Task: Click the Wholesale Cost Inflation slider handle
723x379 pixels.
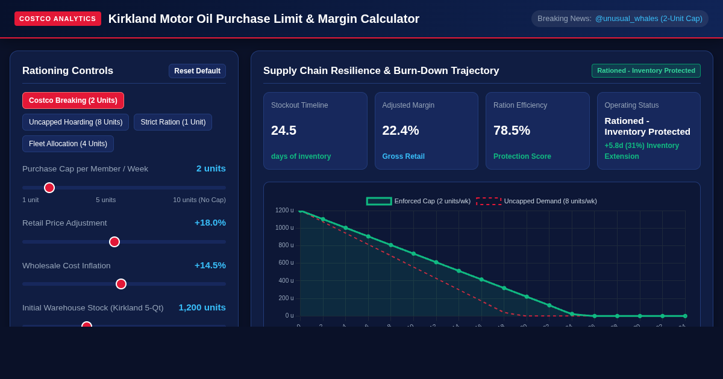Action: (121, 284)
